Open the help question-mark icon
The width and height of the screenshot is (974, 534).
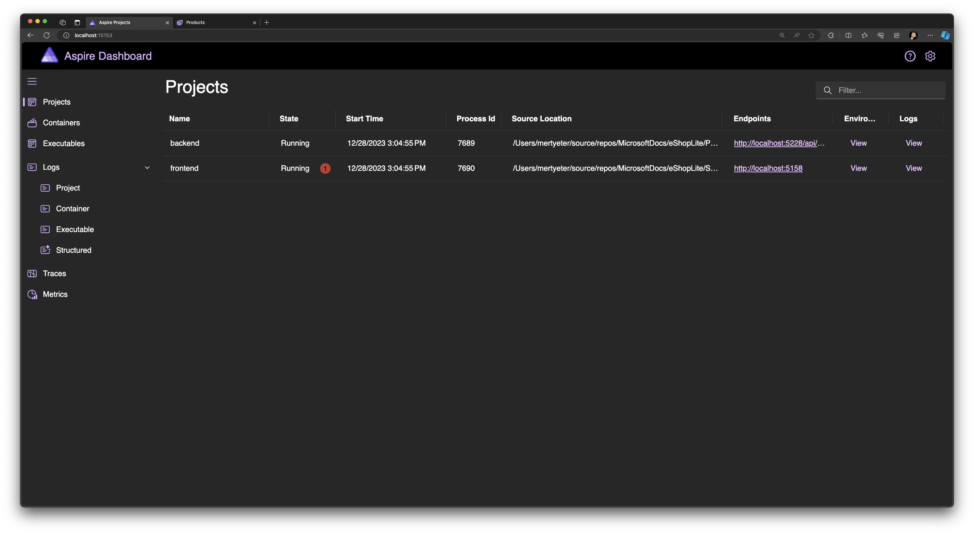[x=910, y=56]
